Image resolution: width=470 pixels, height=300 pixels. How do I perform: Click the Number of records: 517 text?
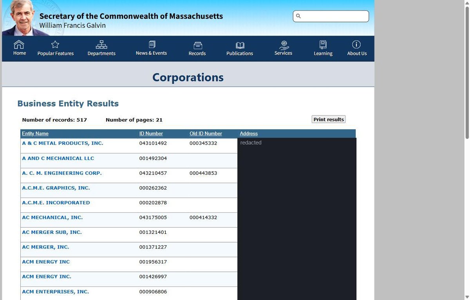(x=54, y=120)
